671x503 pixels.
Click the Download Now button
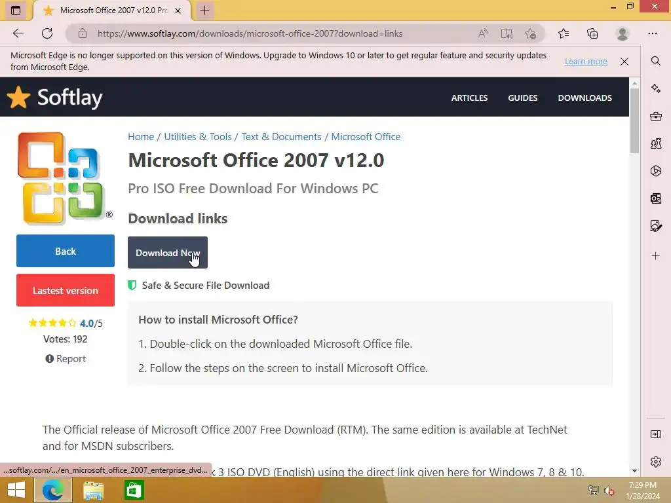168,252
